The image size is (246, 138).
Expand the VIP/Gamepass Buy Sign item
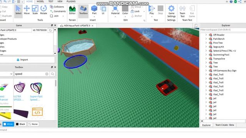point(206,71)
